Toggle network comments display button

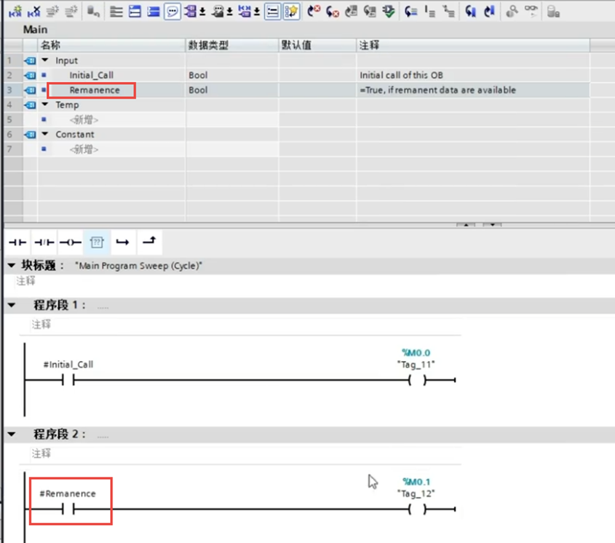point(172,11)
